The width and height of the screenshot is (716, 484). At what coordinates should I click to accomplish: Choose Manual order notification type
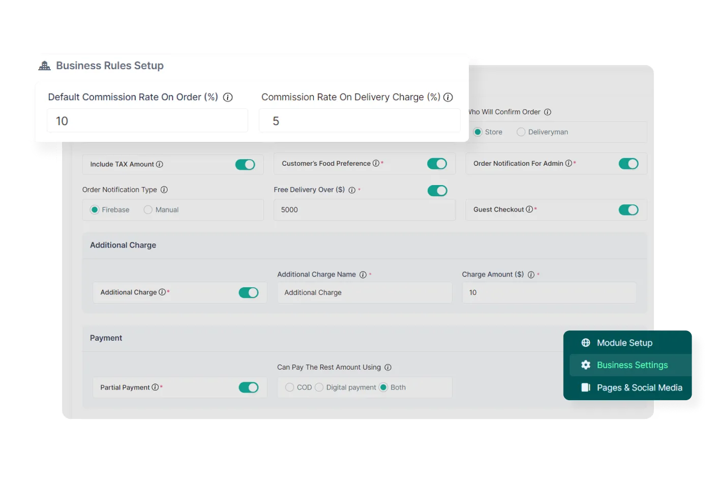tap(148, 210)
